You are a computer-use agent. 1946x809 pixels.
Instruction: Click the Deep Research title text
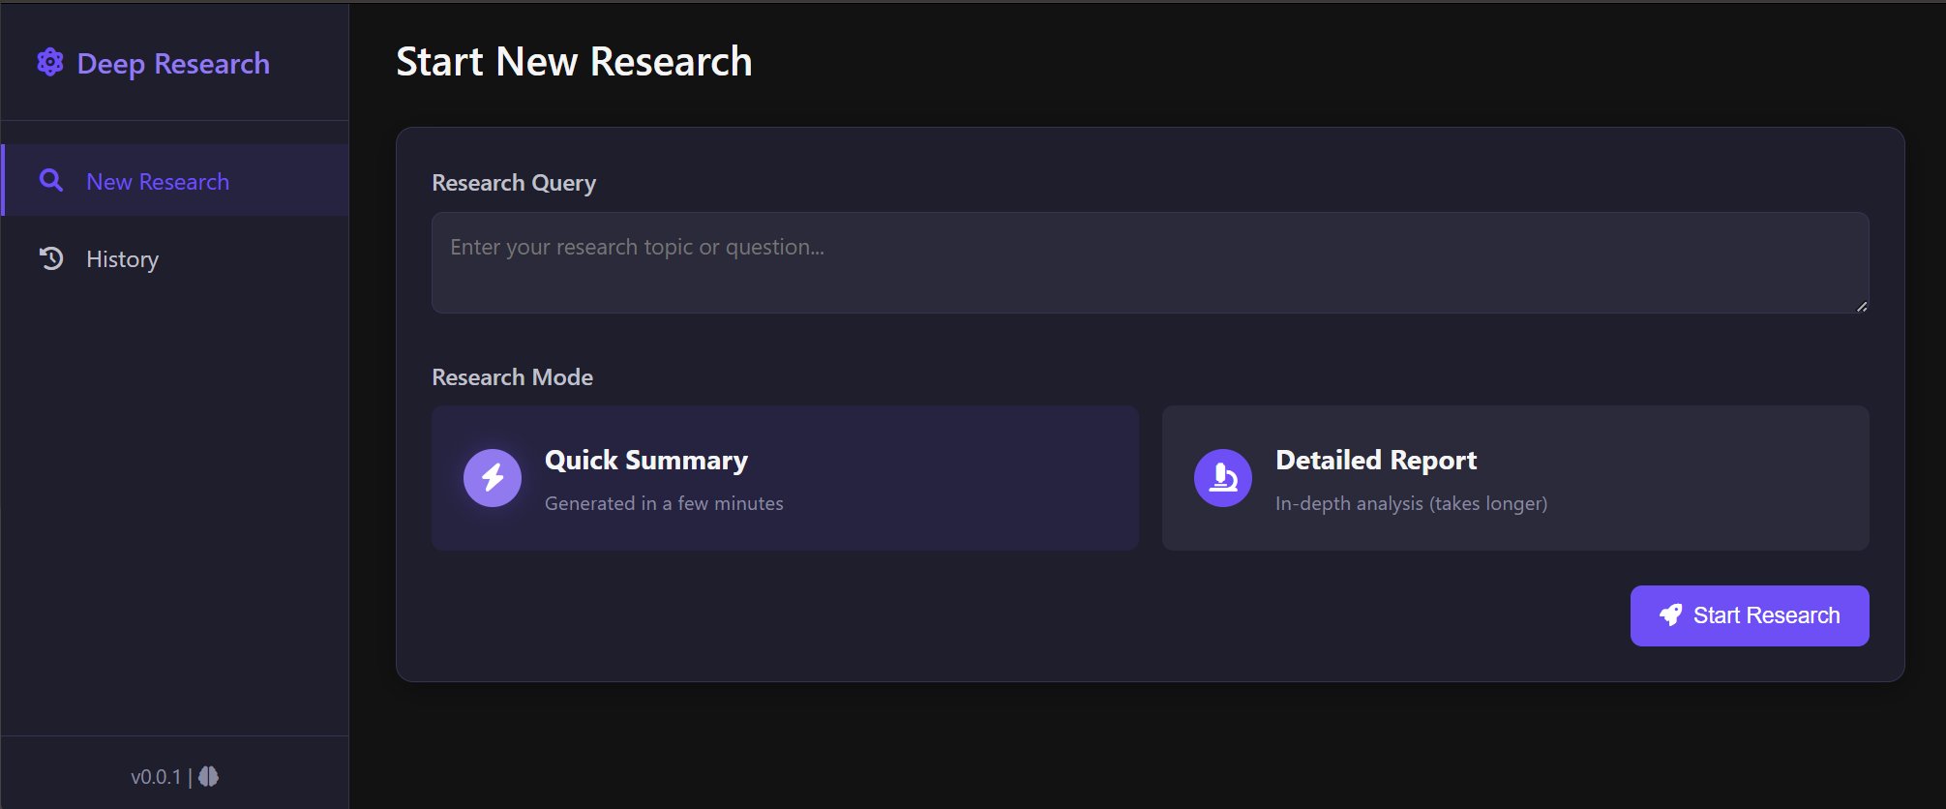tap(173, 64)
